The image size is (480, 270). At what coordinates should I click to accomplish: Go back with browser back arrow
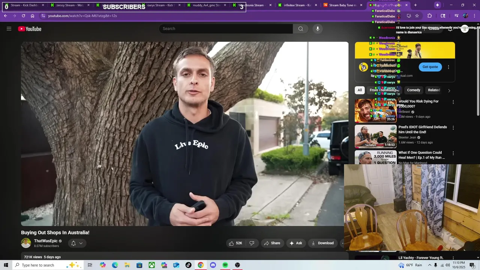pyautogui.click(x=6, y=16)
